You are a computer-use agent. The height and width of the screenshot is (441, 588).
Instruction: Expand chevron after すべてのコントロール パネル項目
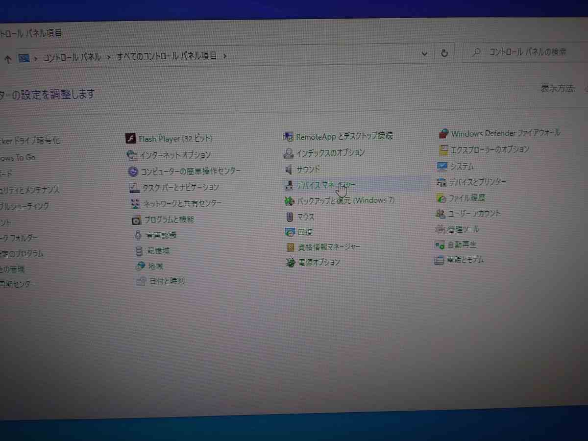click(x=225, y=55)
